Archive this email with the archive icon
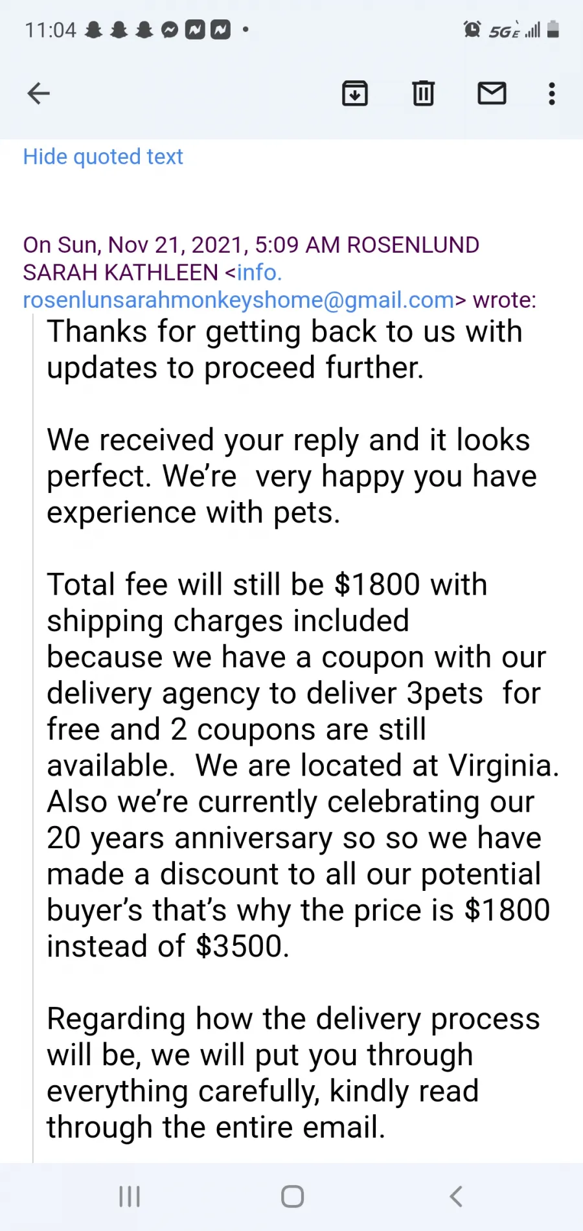Image resolution: width=583 pixels, height=1231 pixels. tap(355, 94)
